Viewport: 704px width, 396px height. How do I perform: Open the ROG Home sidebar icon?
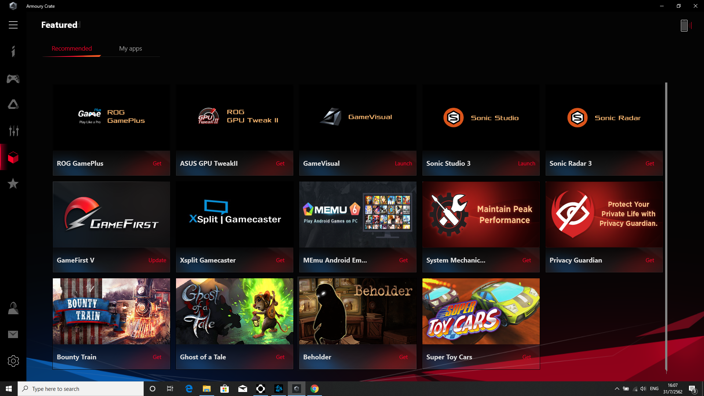pyautogui.click(x=13, y=51)
